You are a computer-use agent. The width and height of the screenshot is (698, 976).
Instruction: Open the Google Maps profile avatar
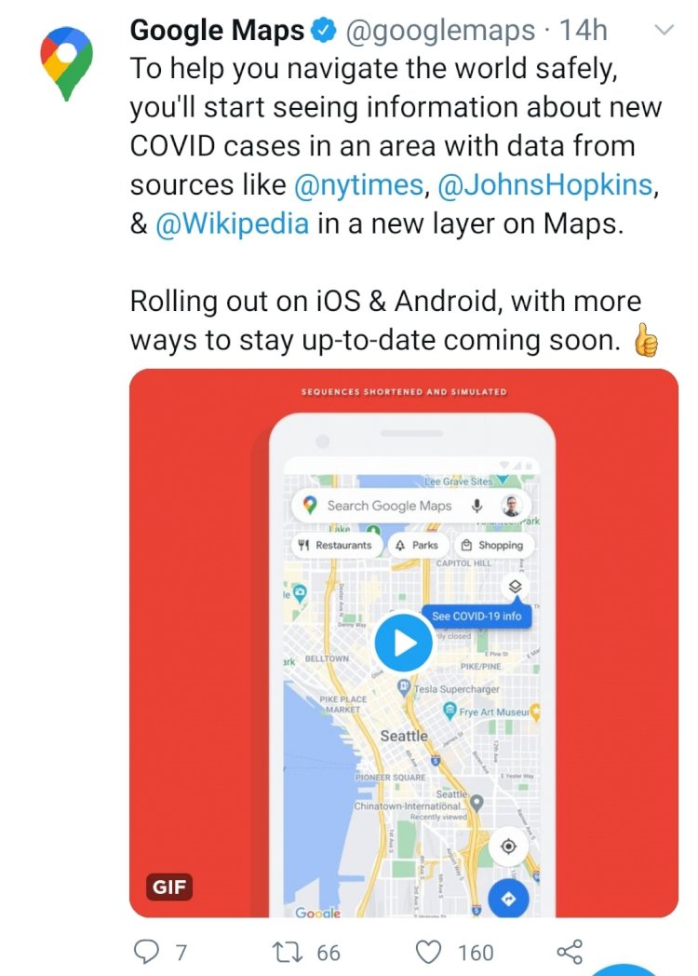(x=67, y=63)
